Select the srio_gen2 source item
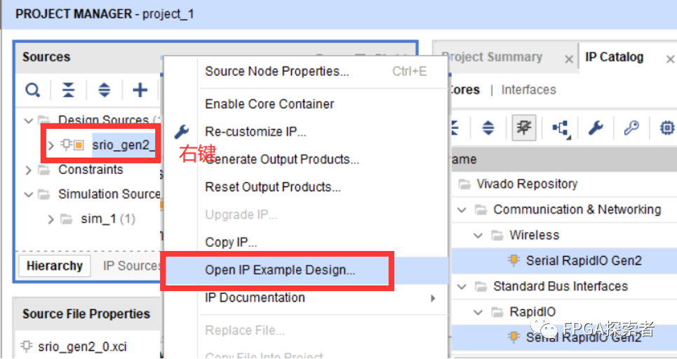The height and width of the screenshot is (359, 677). 124,145
